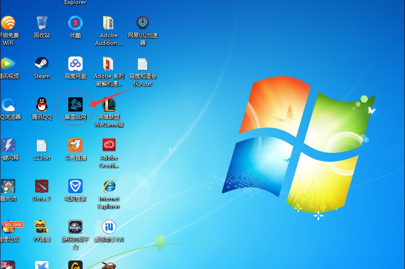Select the Blizzard Battle.net (暴雪战网) icon
This screenshot has width=405, height=269.
point(75,104)
